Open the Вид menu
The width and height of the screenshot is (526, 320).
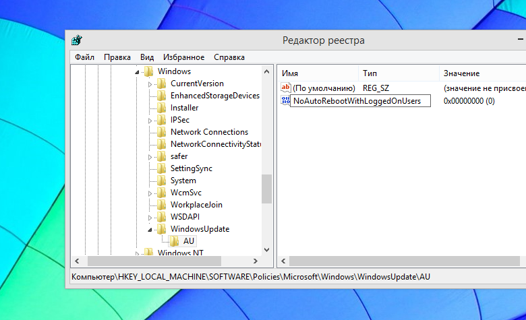pyautogui.click(x=147, y=57)
